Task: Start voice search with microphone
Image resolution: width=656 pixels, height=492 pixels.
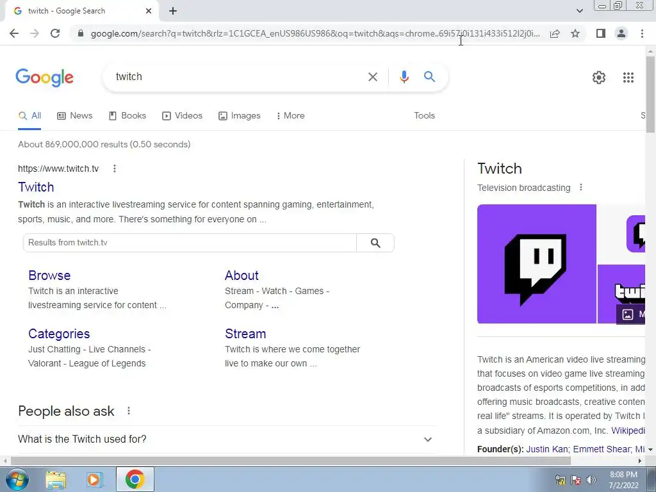Action: click(x=404, y=77)
